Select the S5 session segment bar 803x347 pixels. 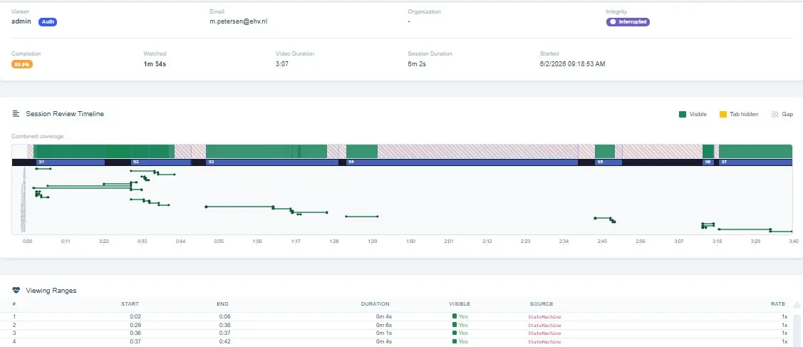pos(608,162)
